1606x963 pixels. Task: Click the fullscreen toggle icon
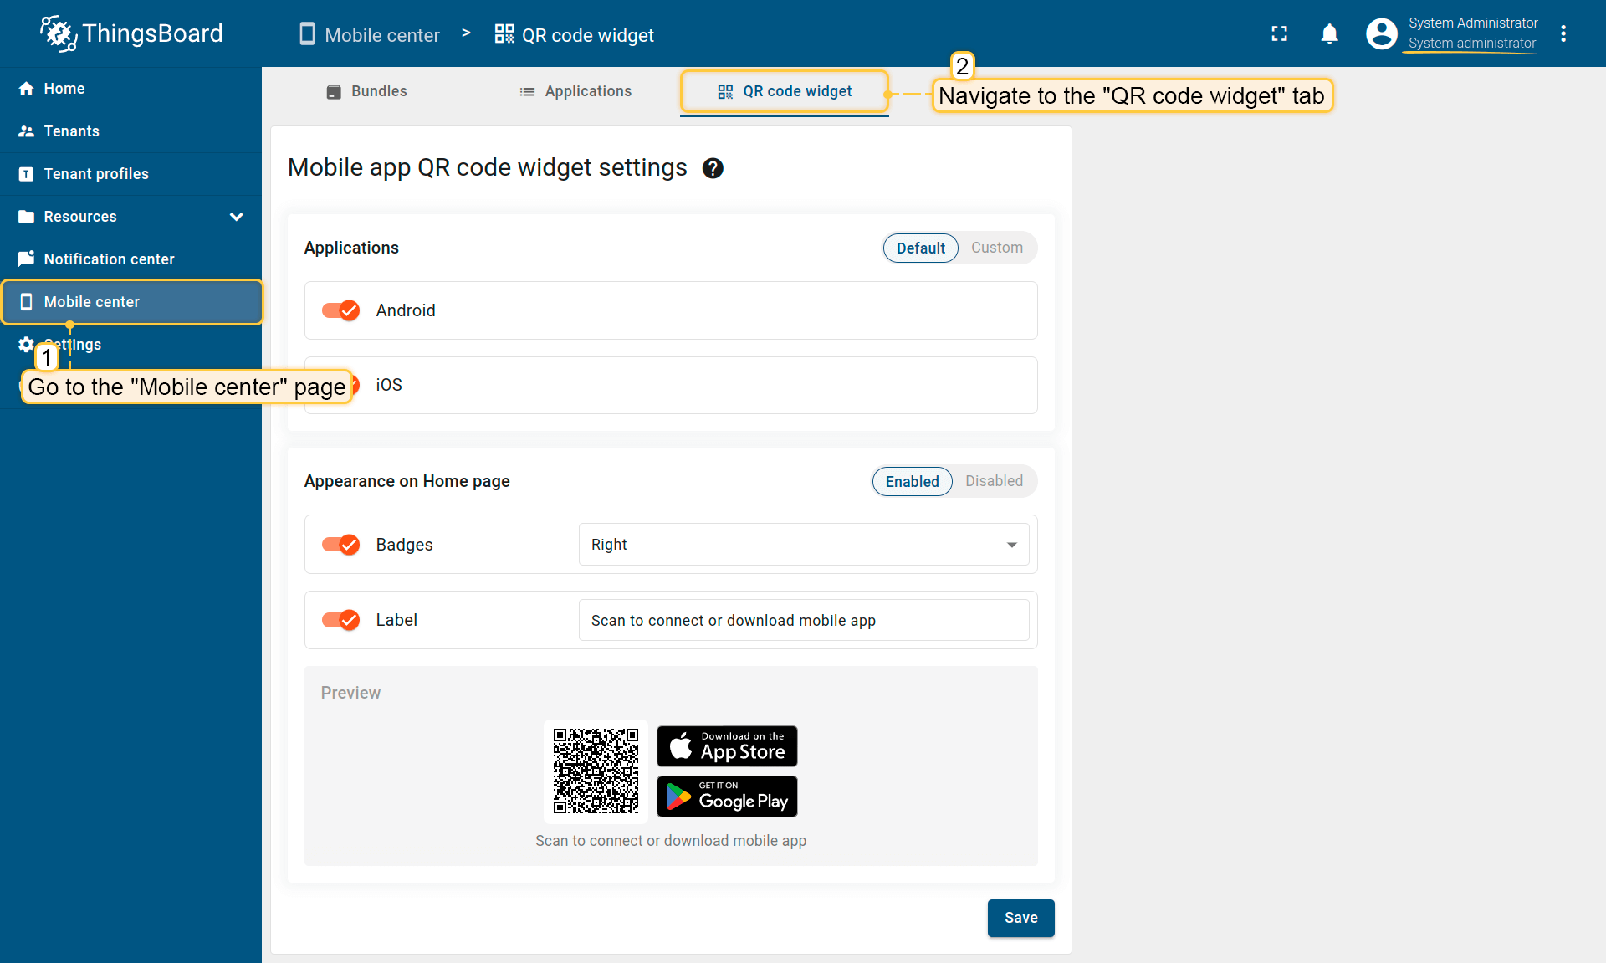click(x=1279, y=33)
